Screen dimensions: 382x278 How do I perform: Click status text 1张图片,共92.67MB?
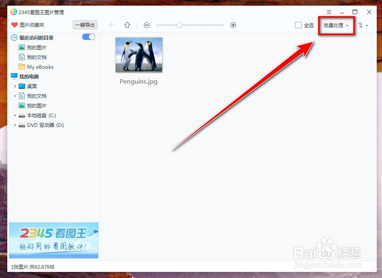(x=33, y=267)
